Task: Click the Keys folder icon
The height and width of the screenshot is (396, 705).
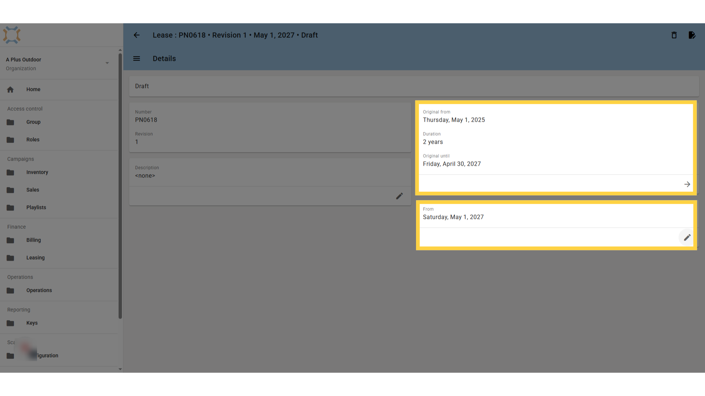Action: [x=10, y=323]
